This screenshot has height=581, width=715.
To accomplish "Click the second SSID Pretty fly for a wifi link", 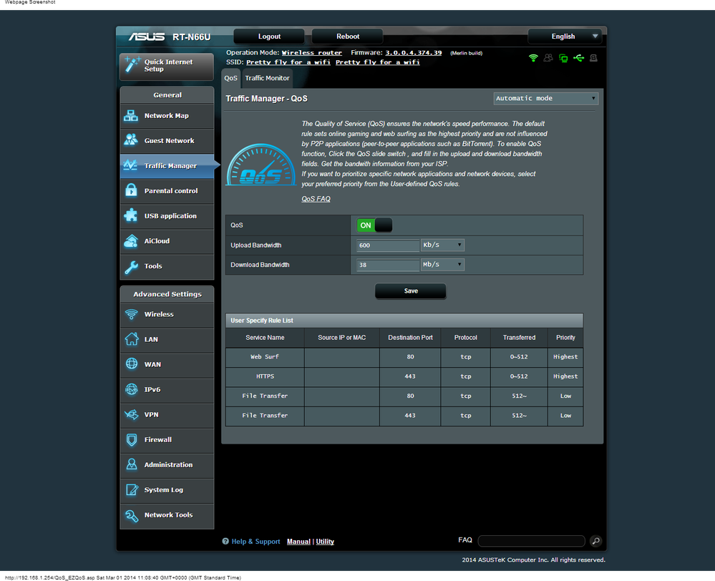I will tap(378, 62).
